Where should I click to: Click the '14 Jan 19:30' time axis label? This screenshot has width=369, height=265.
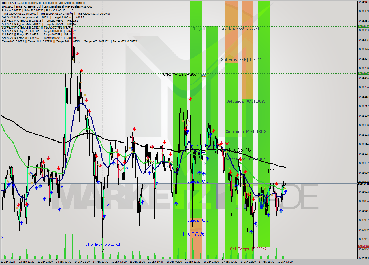tap(100, 262)
